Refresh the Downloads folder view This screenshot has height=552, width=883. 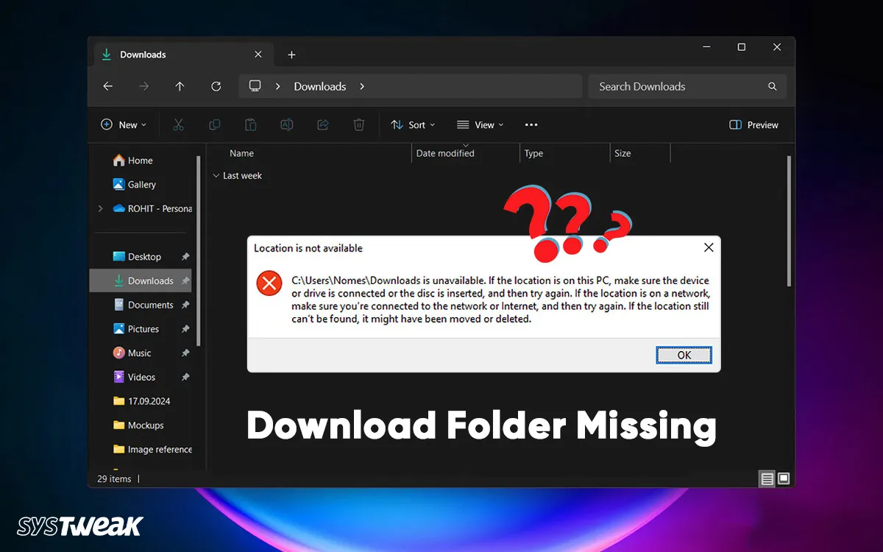216,86
